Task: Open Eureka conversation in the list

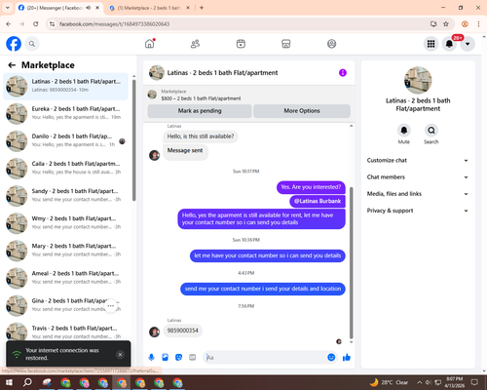Action: click(x=65, y=114)
